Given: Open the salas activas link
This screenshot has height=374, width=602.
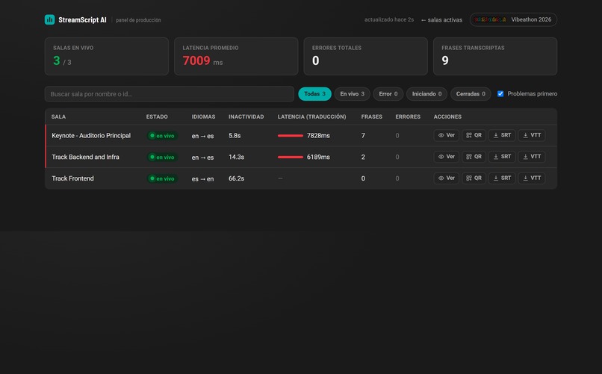Looking at the screenshot, I should coord(441,20).
